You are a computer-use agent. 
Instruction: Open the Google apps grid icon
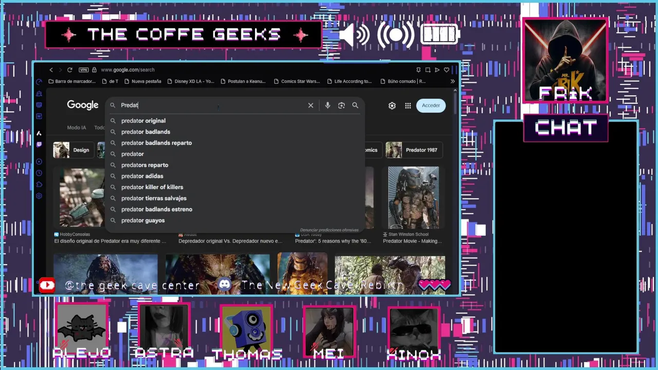[x=408, y=105]
